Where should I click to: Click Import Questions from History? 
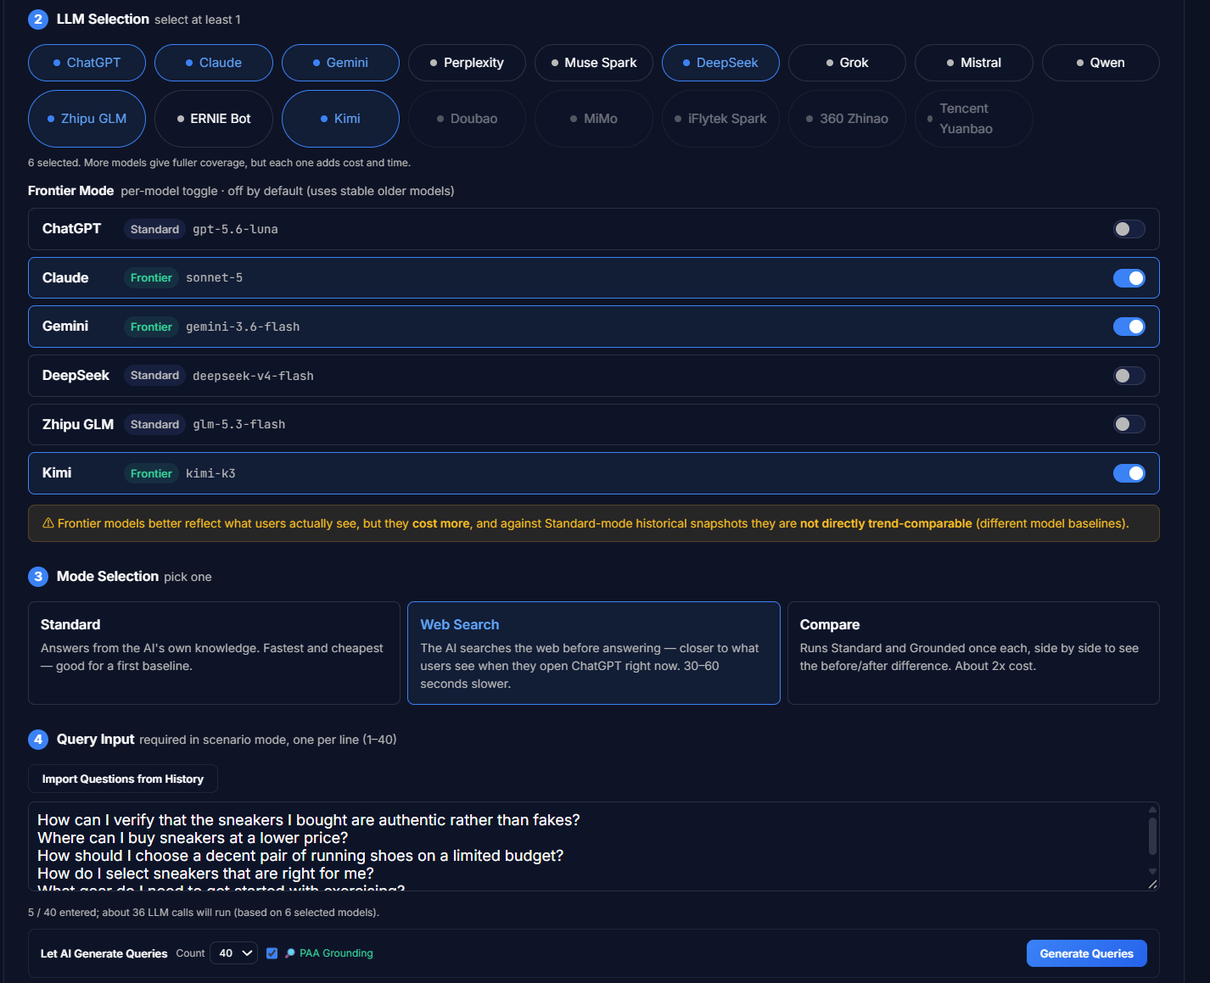[123, 779]
